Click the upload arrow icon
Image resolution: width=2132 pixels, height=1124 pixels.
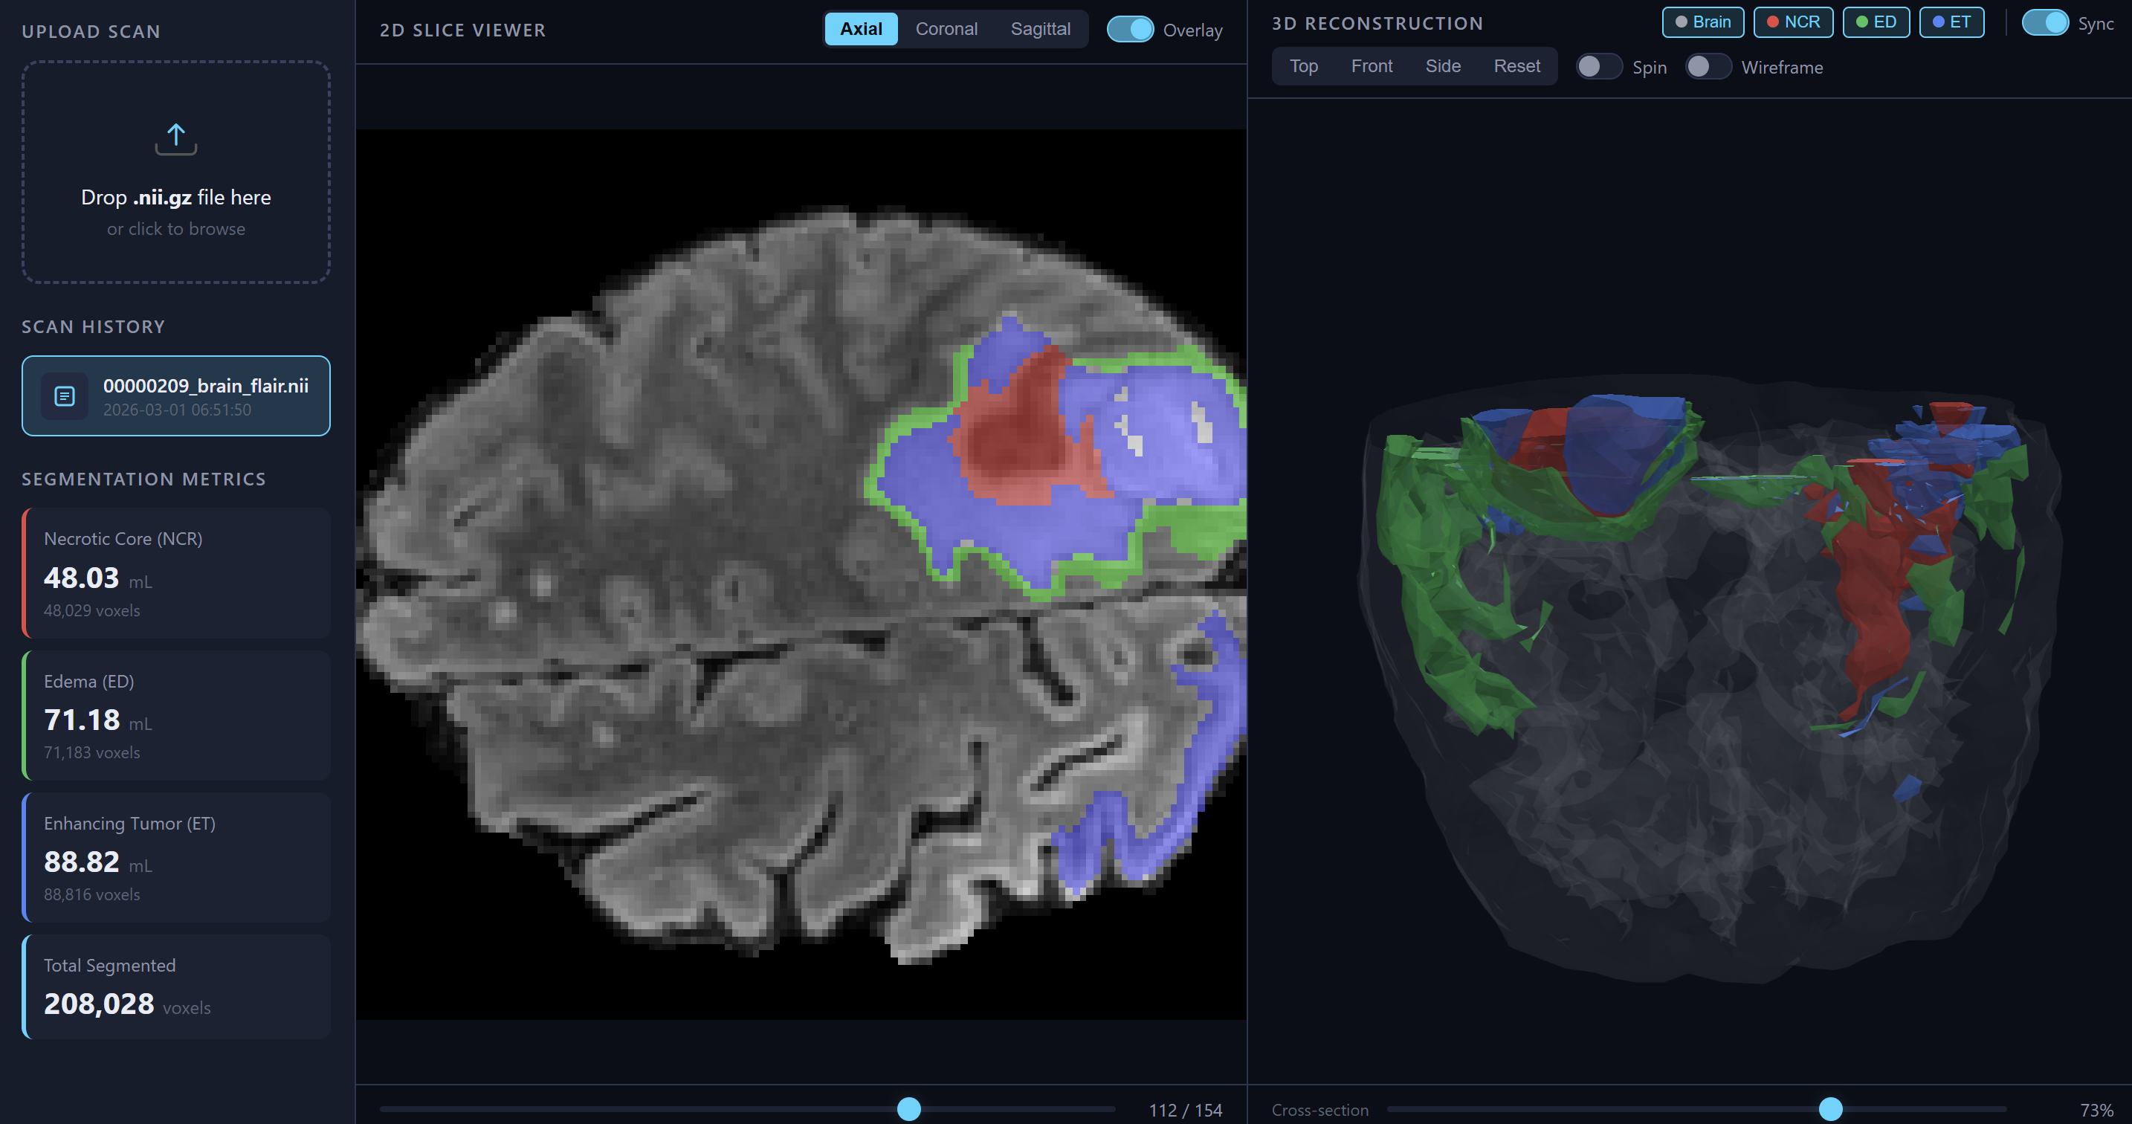(175, 139)
